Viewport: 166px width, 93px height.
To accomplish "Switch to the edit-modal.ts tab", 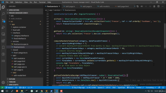I will coord(105,6).
